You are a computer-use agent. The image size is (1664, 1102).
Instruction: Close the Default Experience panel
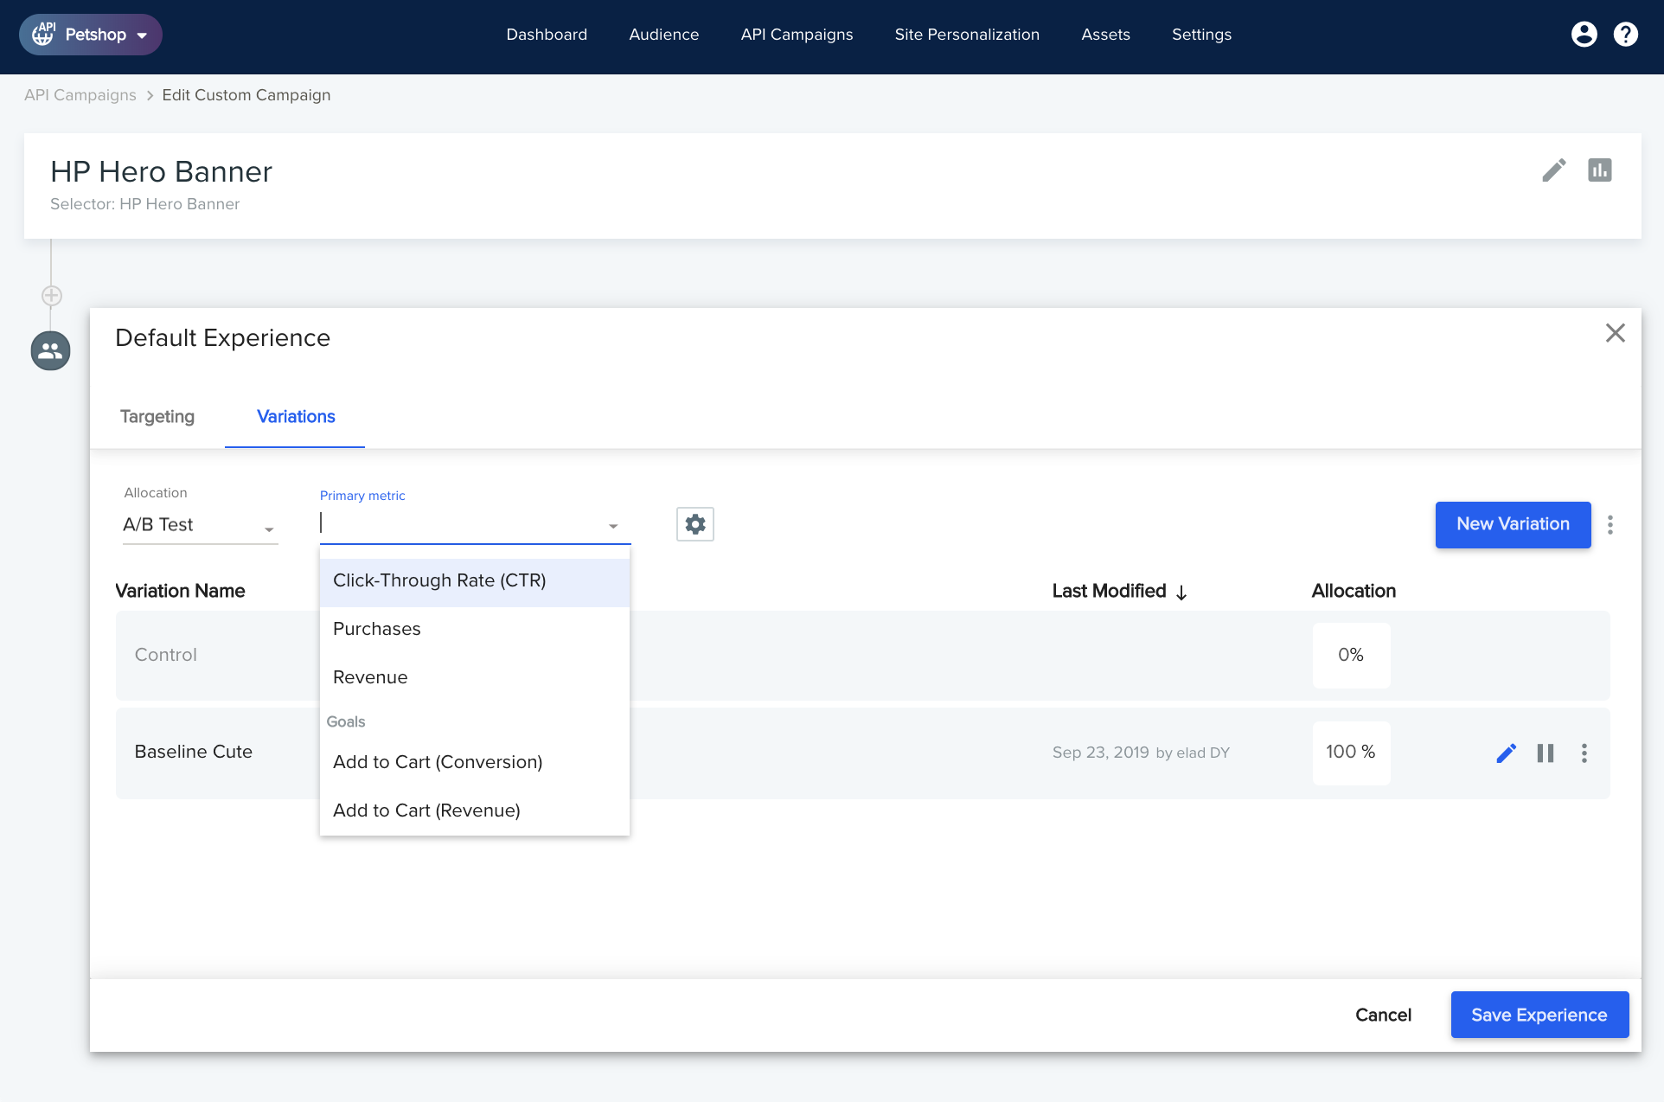coord(1615,333)
